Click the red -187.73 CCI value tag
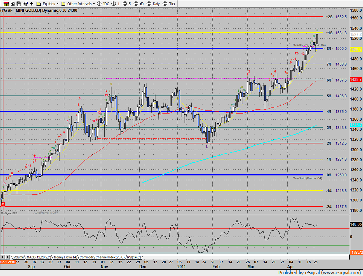Image resolution: width=363 pixels, height=276 pixels. pos(356,252)
